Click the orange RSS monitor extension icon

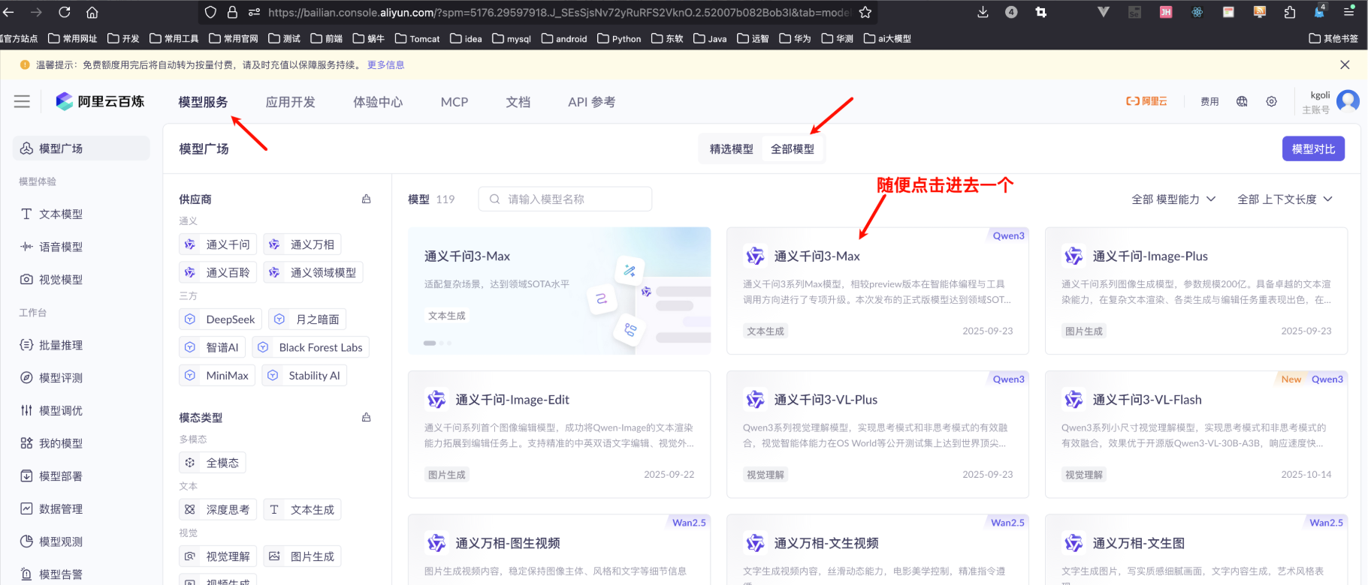coord(1260,12)
